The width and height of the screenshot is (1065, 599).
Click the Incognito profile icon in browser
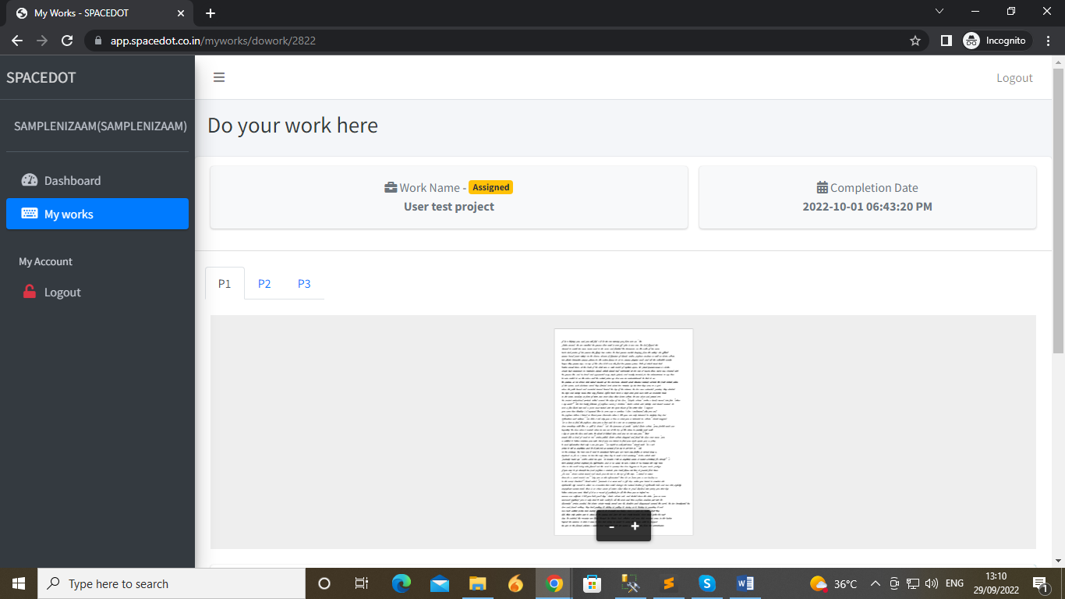971,40
